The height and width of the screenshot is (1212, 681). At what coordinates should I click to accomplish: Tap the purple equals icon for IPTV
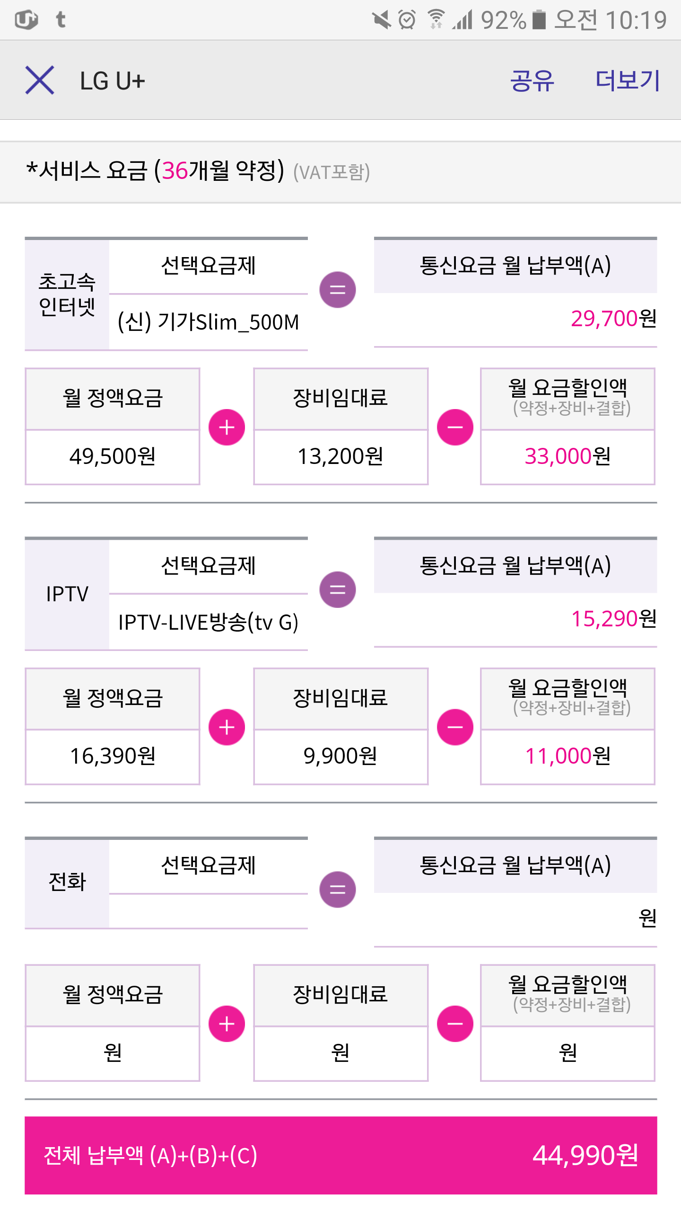[337, 589]
